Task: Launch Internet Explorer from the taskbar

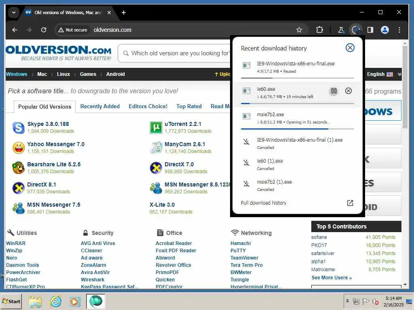Action: click(56, 301)
